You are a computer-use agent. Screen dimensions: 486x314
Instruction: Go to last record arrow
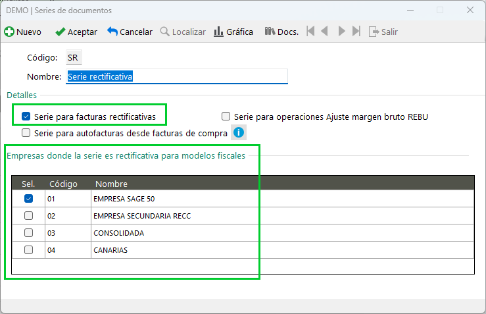click(x=356, y=32)
